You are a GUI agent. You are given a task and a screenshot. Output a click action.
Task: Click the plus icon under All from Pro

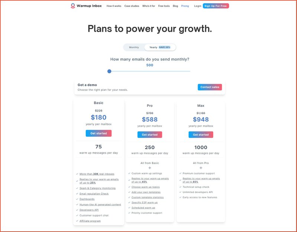tap(201, 168)
